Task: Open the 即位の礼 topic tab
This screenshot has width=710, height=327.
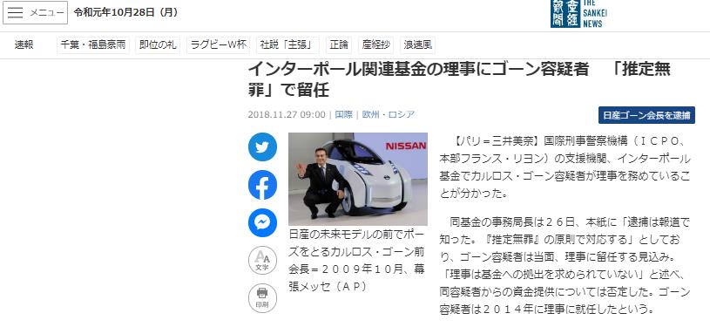Action: [158, 44]
